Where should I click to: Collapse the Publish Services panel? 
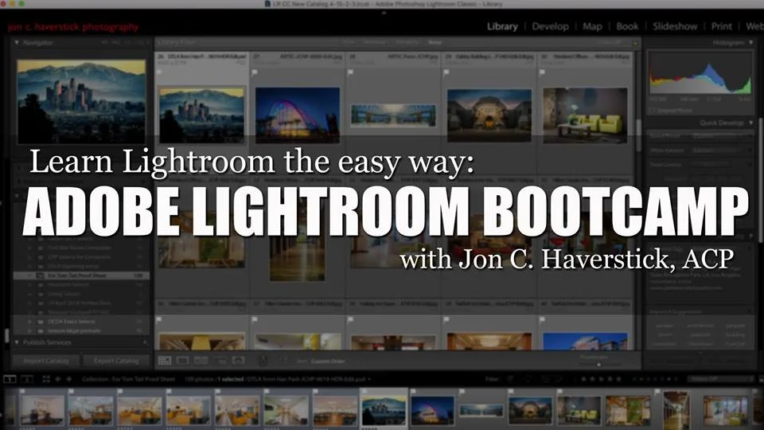pos(17,342)
